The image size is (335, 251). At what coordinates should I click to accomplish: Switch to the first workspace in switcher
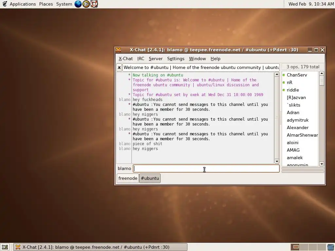coord(296,247)
